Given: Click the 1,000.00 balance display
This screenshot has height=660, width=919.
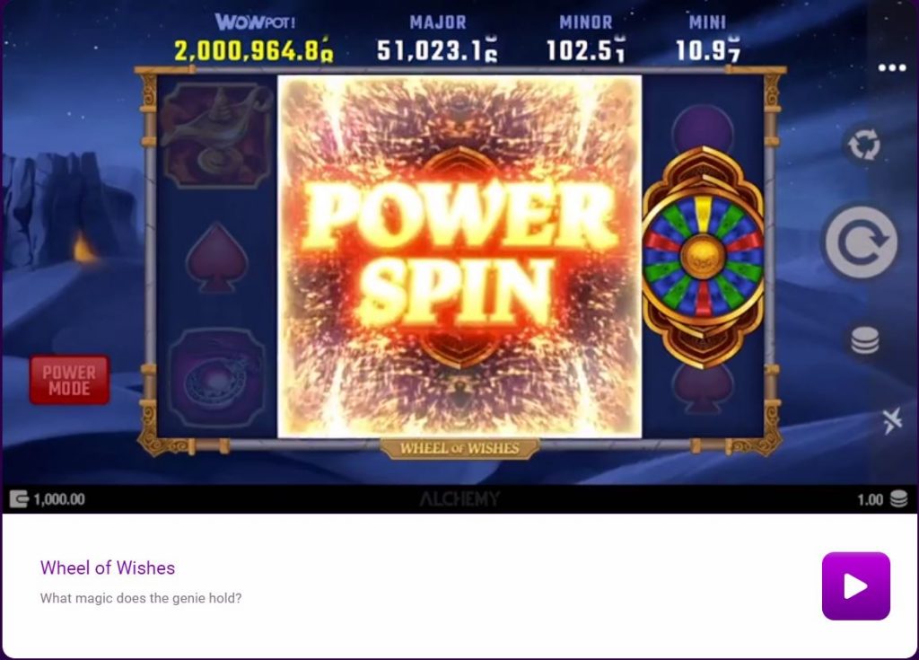Looking at the screenshot, I should click(x=59, y=499).
